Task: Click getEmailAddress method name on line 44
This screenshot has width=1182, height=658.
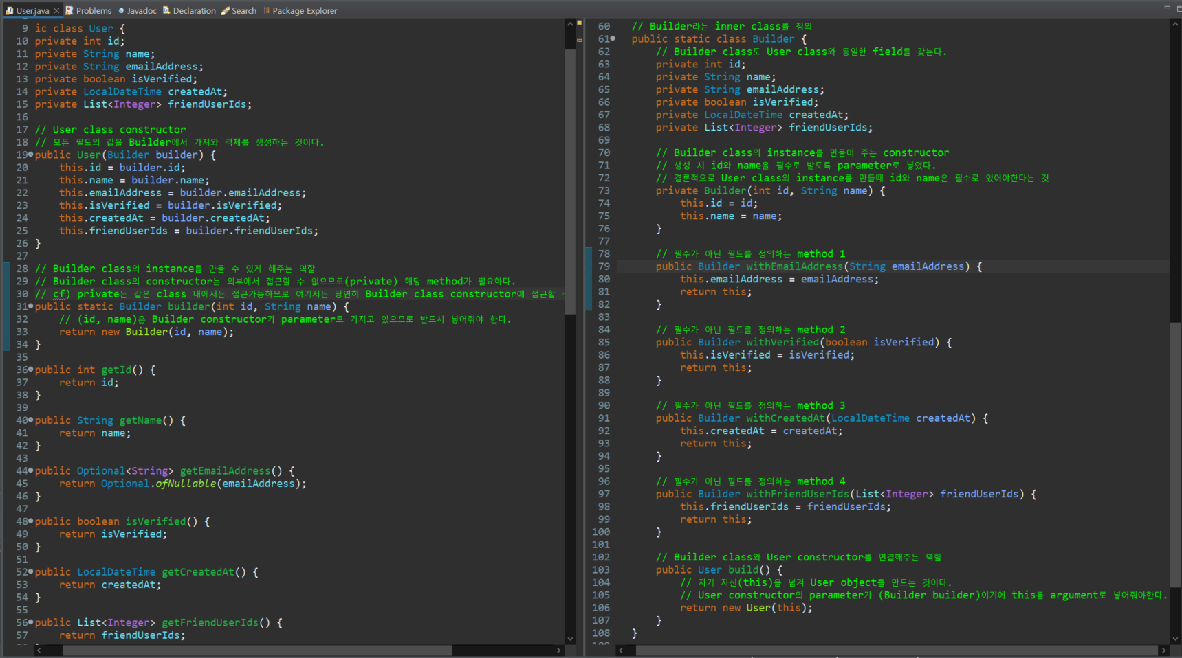Action: point(225,470)
